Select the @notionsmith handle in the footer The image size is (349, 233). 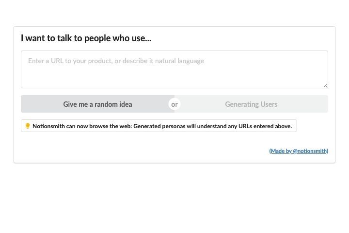point(310,151)
